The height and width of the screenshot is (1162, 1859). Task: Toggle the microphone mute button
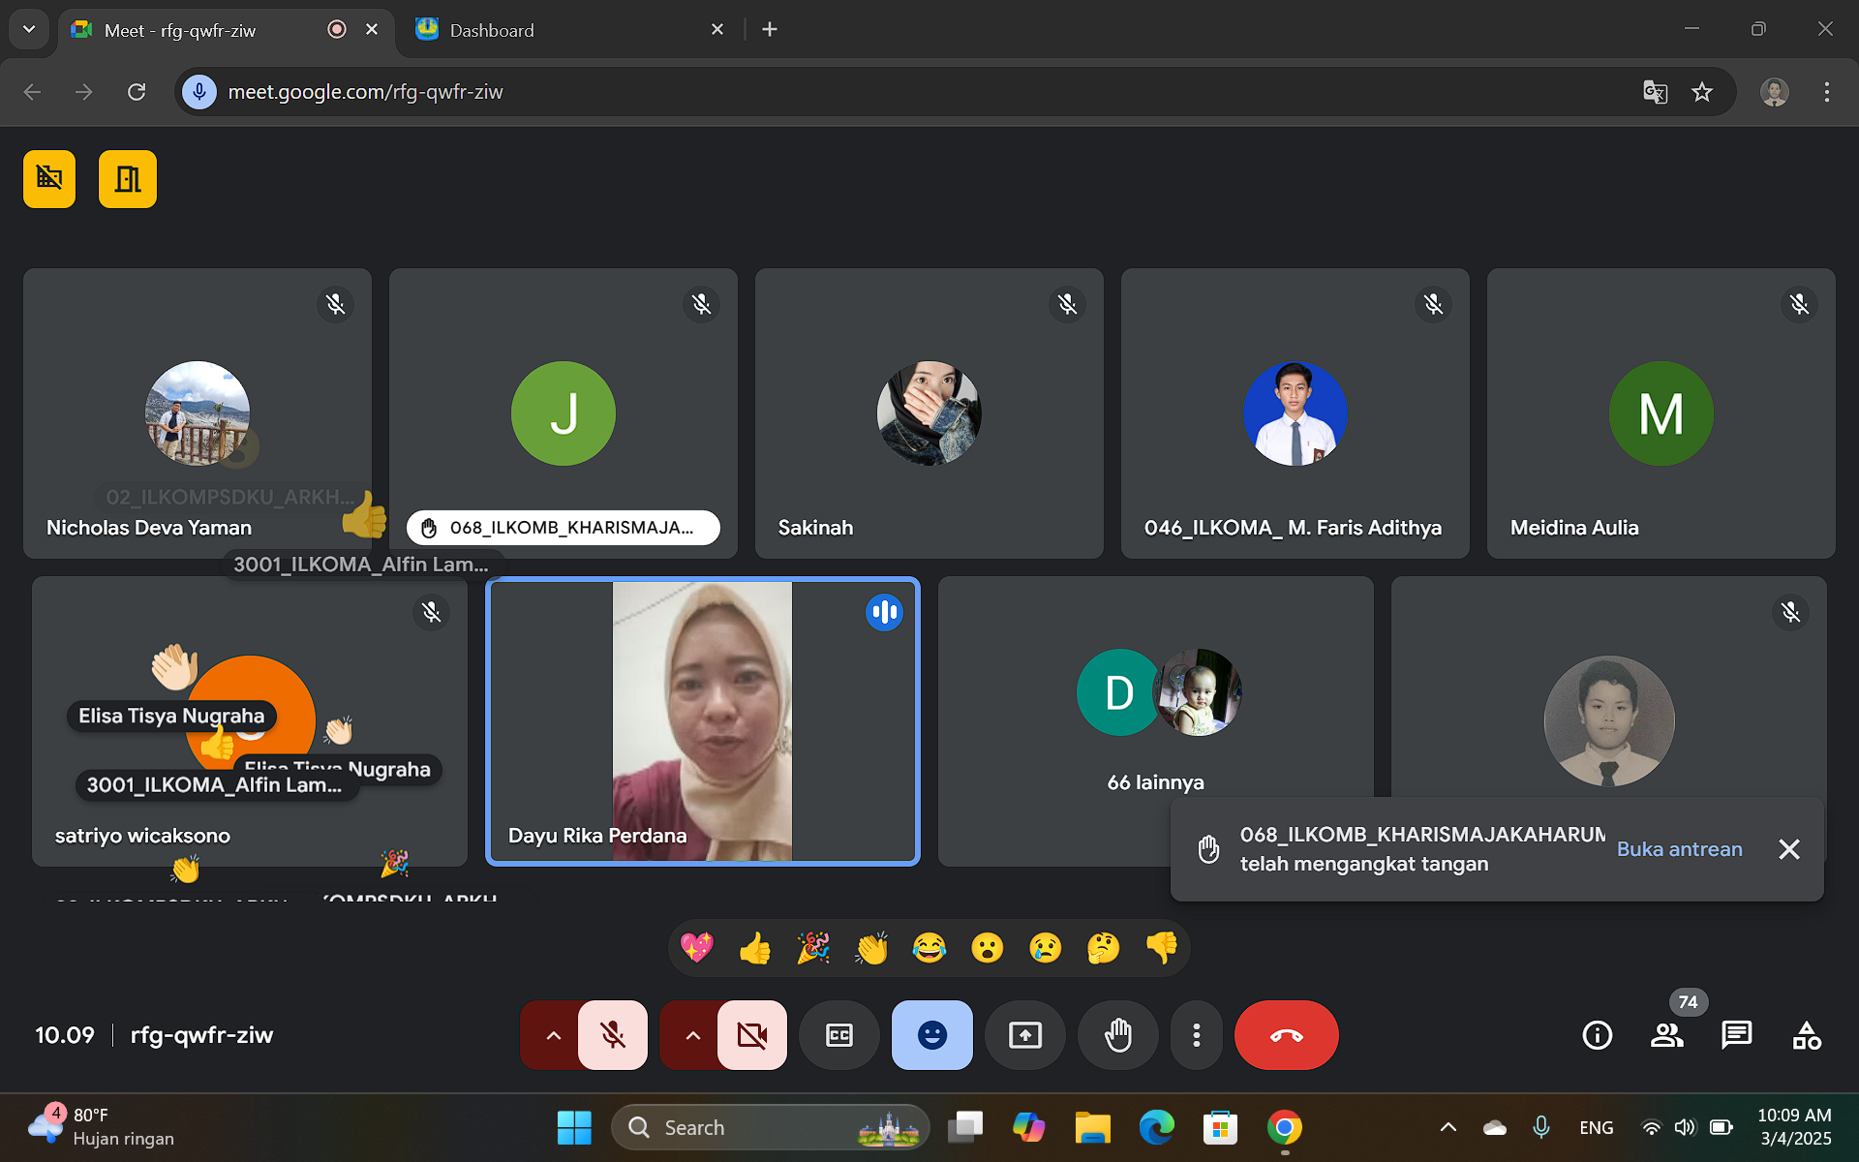click(x=613, y=1035)
